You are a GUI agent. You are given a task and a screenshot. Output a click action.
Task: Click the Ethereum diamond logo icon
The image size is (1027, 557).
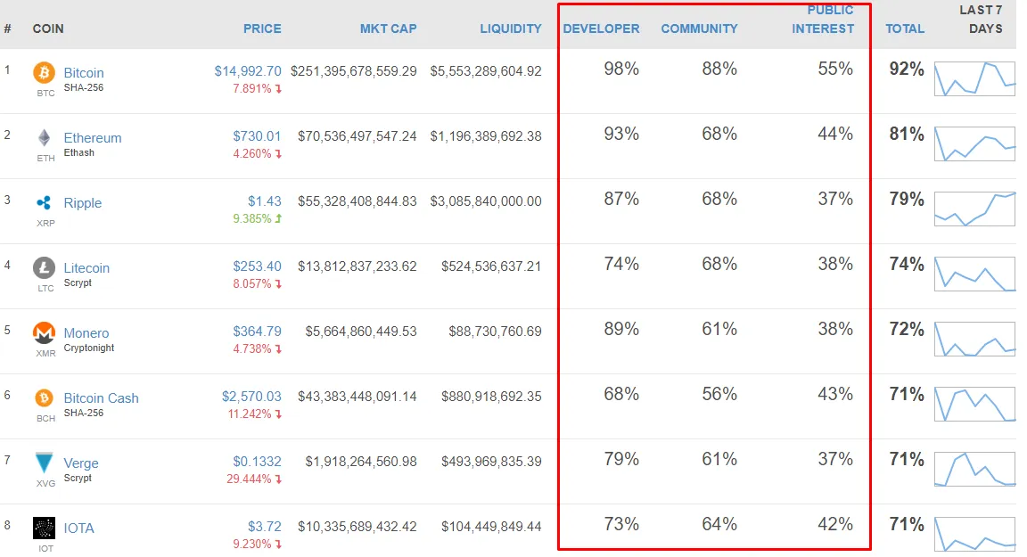44,137
